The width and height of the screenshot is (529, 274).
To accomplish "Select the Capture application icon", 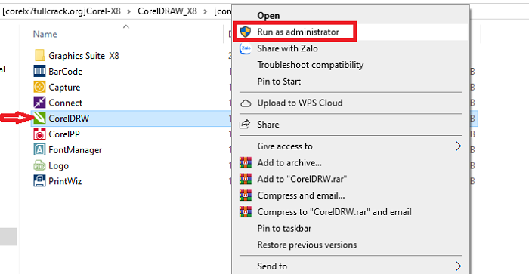I will (x=39, y=87).
